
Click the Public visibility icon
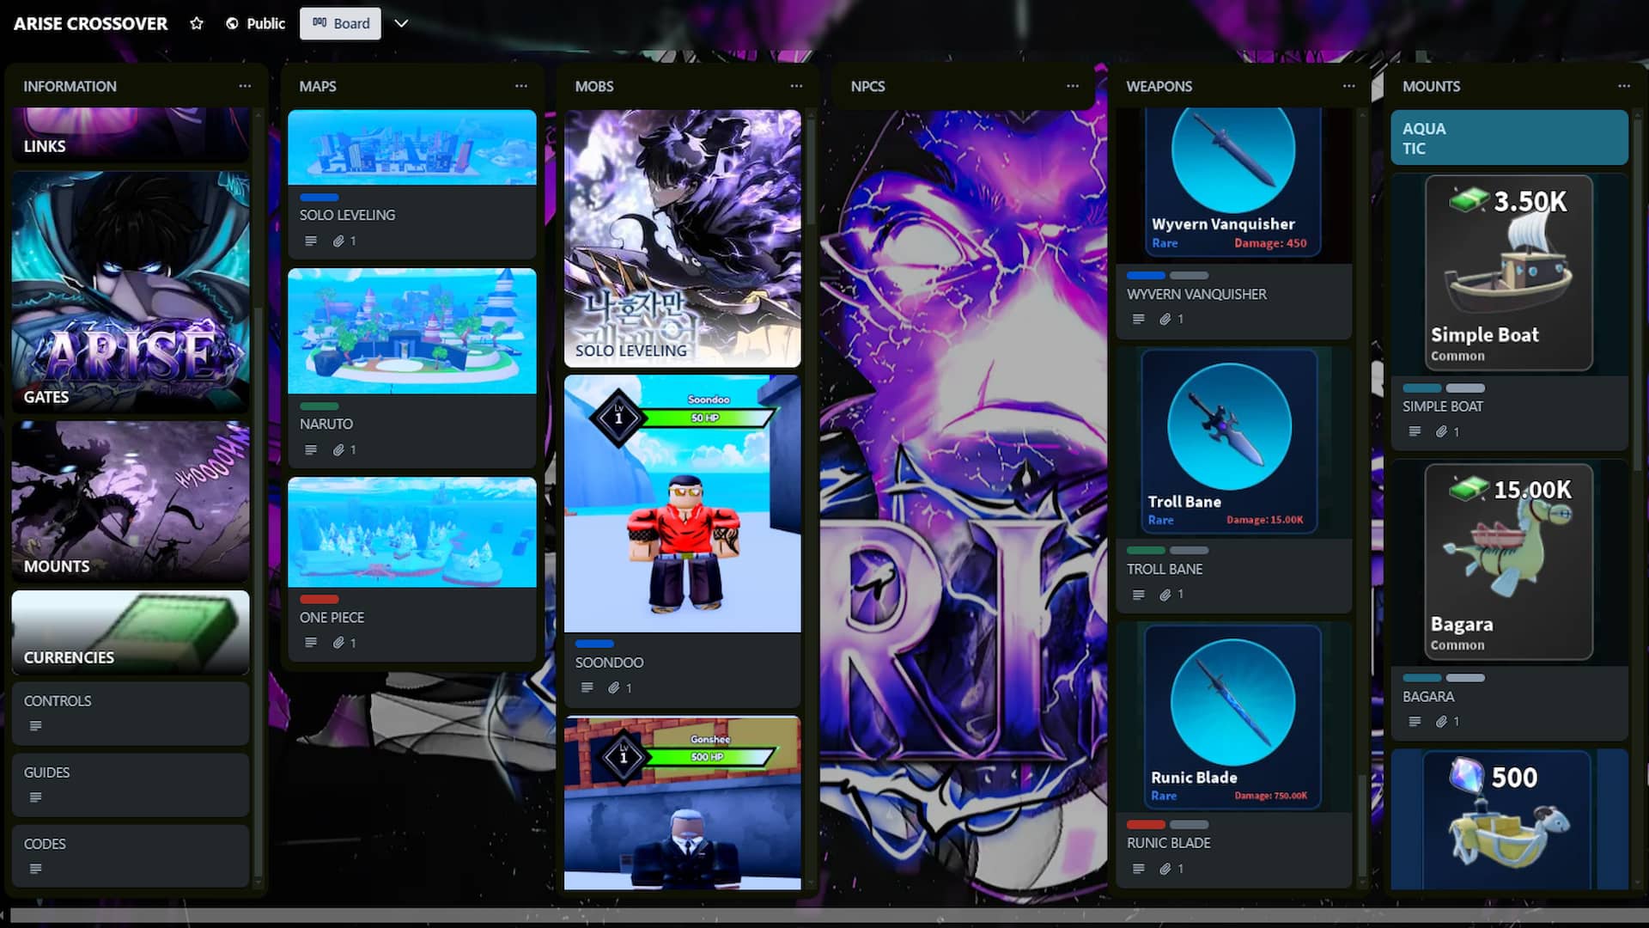click(x=232, y=23)
